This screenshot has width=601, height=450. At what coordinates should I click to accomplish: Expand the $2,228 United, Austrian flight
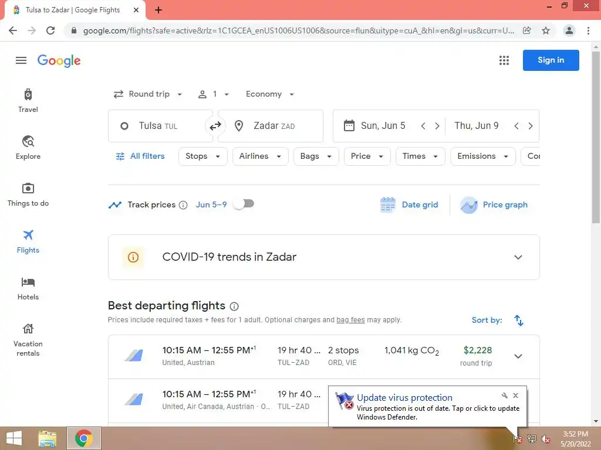[x=518, y=356]
